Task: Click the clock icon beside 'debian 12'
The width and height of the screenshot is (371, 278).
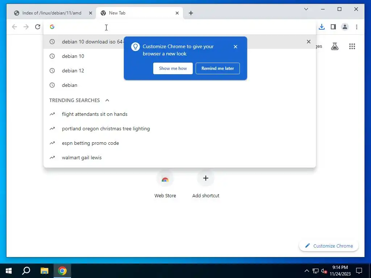Action: tap(52, 71)
